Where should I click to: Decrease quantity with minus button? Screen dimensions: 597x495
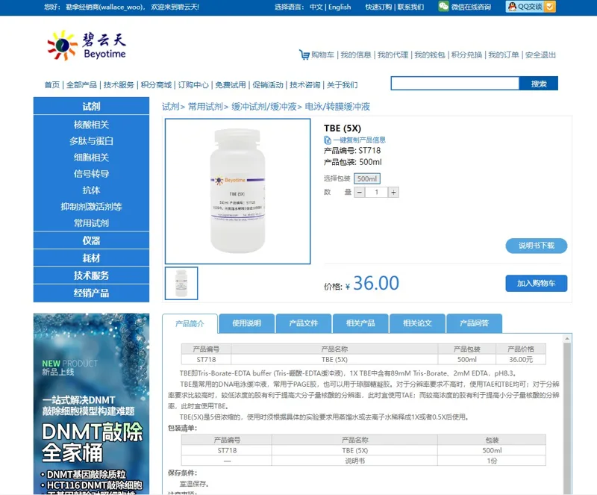[360, 192]
